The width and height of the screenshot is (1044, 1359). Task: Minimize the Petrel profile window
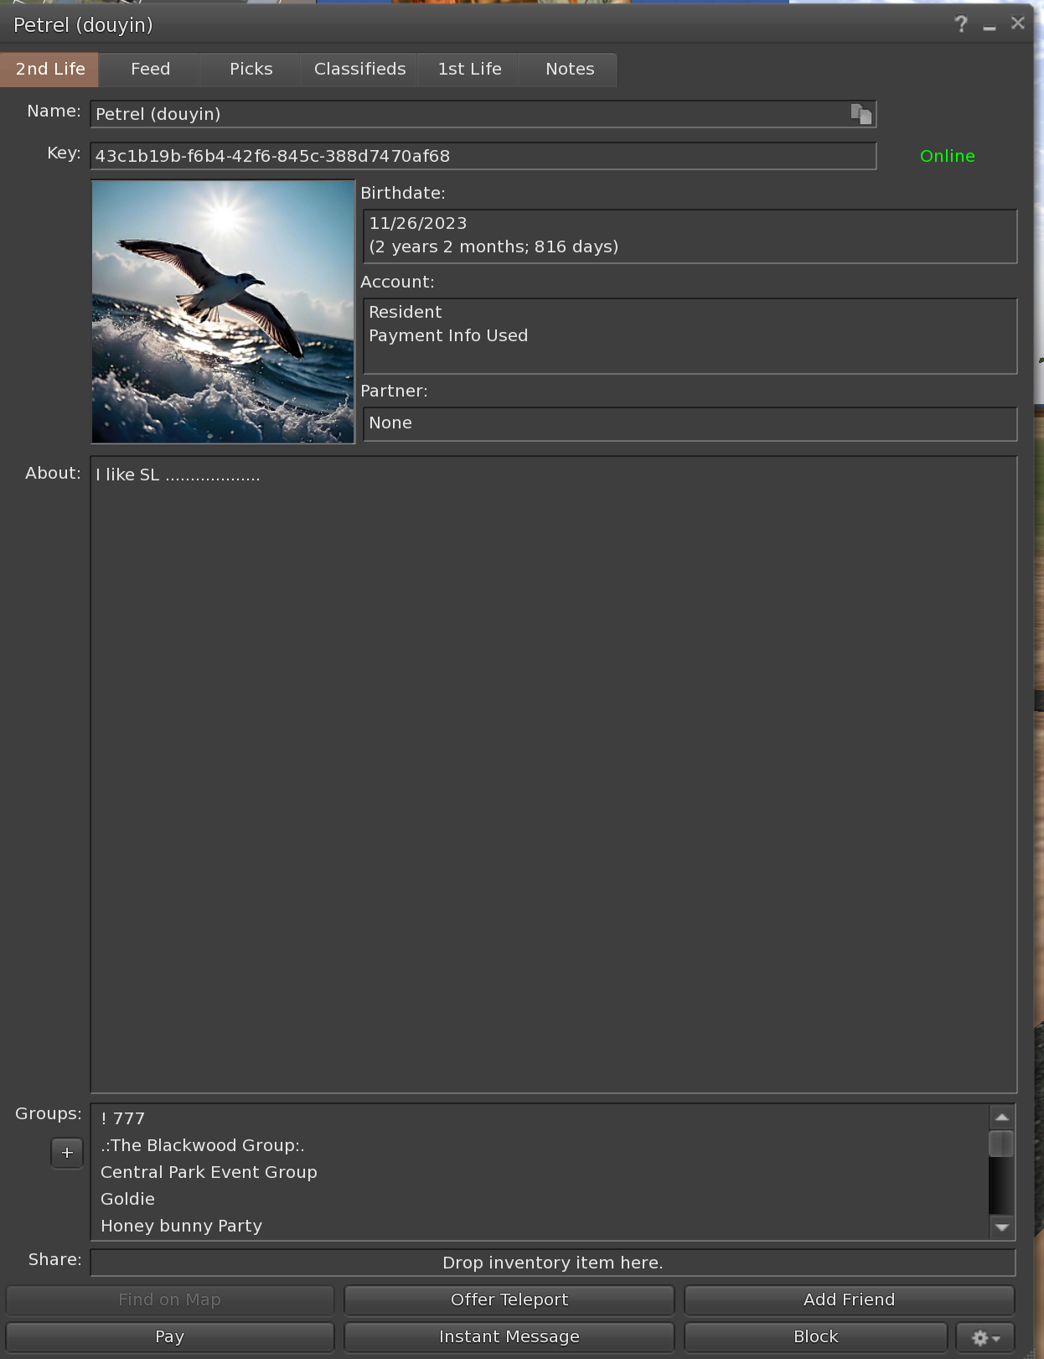click(990, 26)
